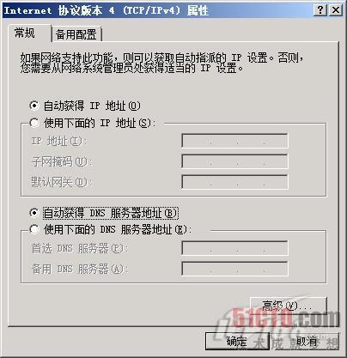This screenshot has width=347, height=358.
Task: Select 自动获得 IP 地址 radio button
Action: pyautogui.click(x=34, y=106)
